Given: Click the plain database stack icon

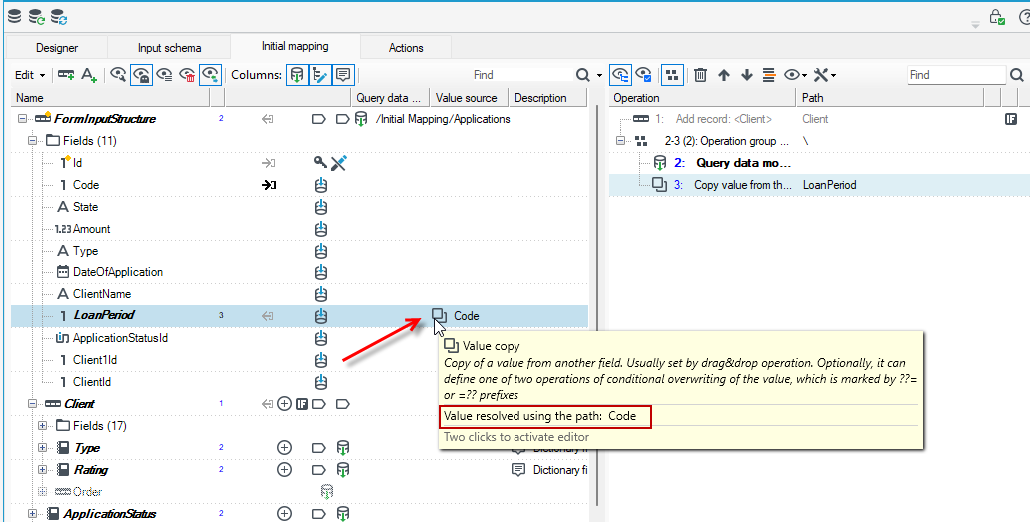Looking at the screenshot, I should point(14,16).
